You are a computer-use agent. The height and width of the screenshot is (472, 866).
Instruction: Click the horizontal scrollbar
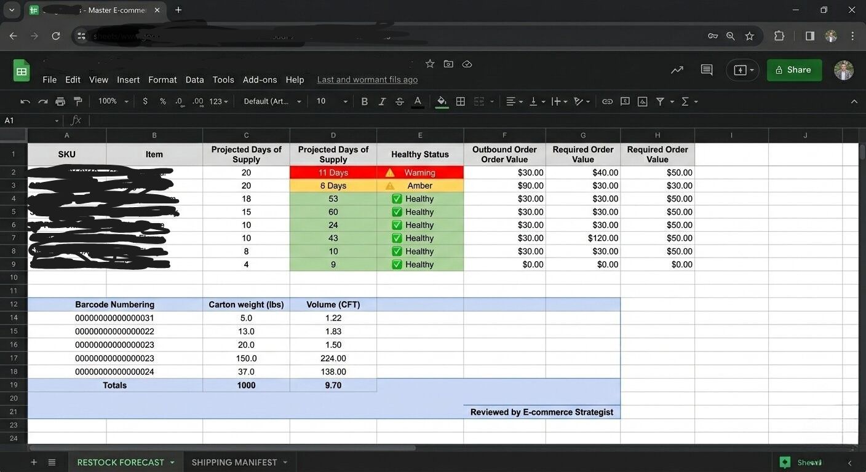[x=221, y=448]
